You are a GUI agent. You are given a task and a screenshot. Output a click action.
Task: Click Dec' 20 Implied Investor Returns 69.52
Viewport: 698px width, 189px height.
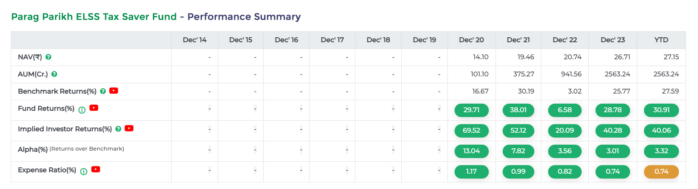click(471, 130)
